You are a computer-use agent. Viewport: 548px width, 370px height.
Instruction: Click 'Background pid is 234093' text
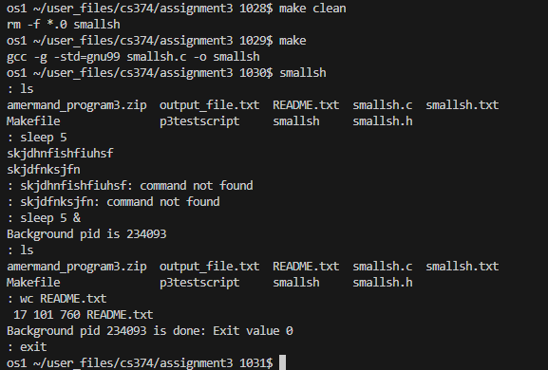pyautogui.click(x=86, y=234)
